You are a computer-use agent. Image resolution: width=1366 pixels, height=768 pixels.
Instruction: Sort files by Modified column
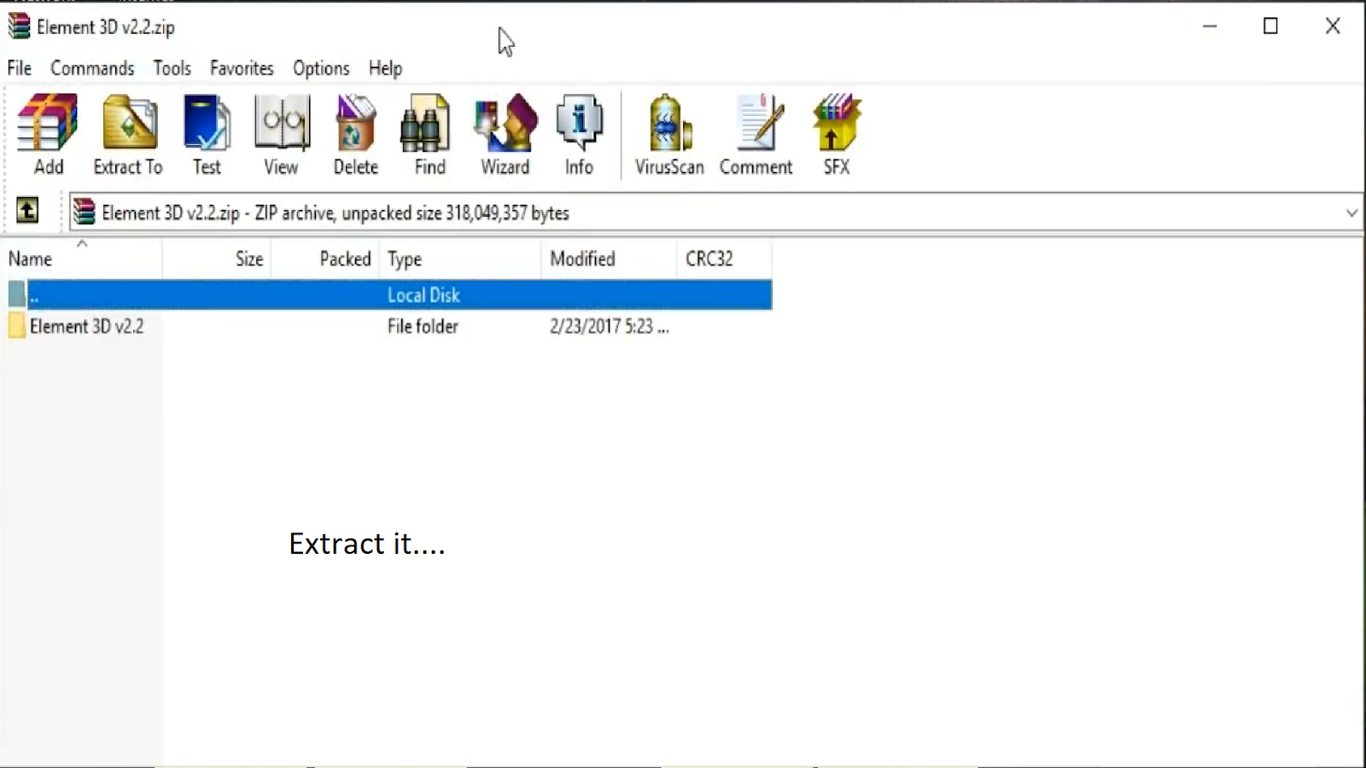click(x=609, y=259)
